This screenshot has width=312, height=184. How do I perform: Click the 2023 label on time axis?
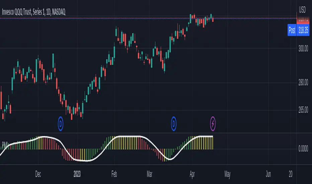(77, 174)
